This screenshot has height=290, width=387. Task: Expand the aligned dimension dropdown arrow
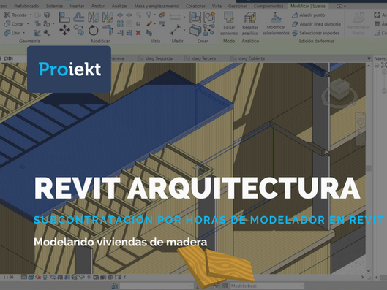tap(184, 30)
